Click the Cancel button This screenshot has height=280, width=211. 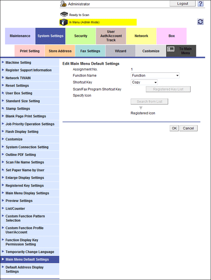click(x=188, y=128)
